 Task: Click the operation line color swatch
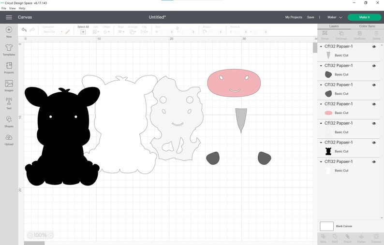67,32
